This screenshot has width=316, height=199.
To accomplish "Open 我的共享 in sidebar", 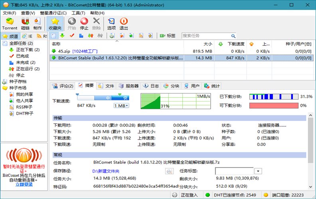I will [x=24, y=94].
